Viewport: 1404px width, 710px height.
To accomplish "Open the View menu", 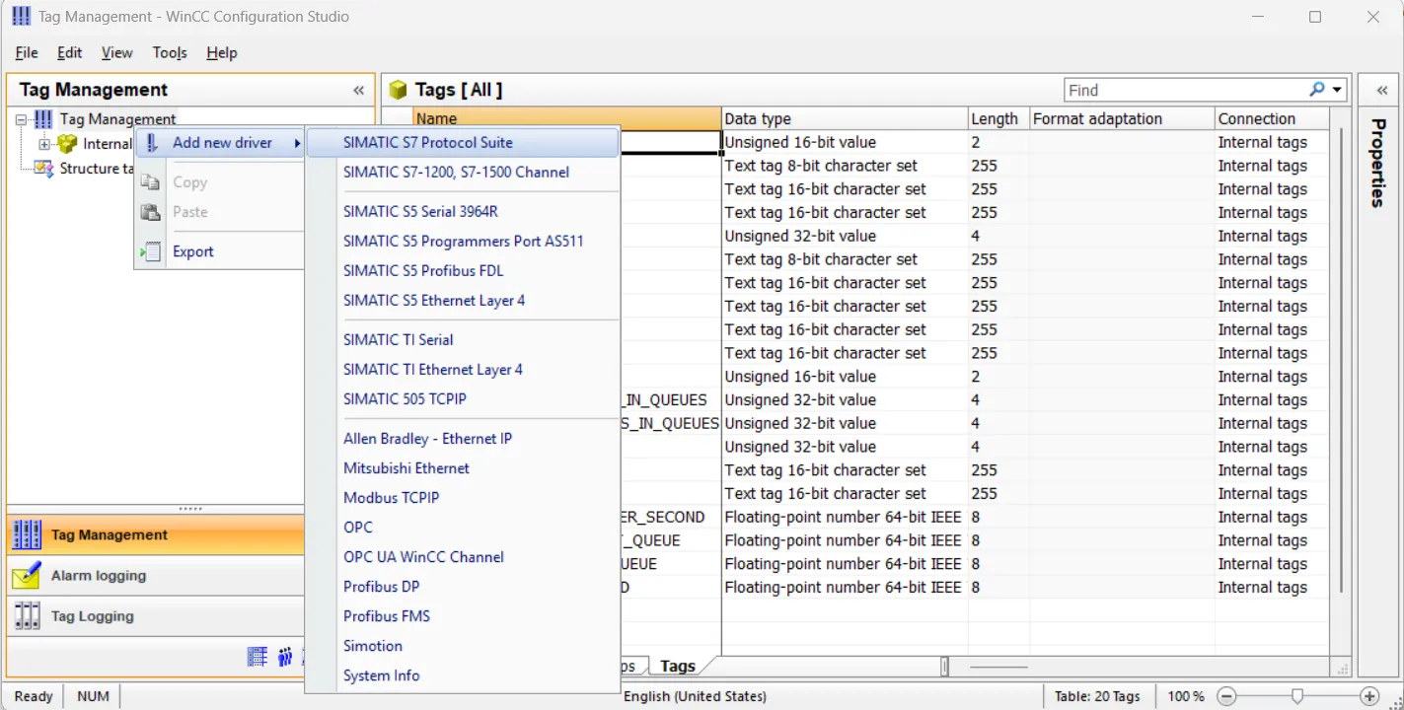I will (116, 53).
